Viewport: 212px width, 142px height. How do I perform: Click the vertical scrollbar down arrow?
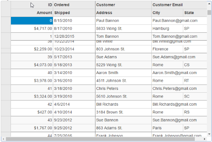[x=209, y=135]
